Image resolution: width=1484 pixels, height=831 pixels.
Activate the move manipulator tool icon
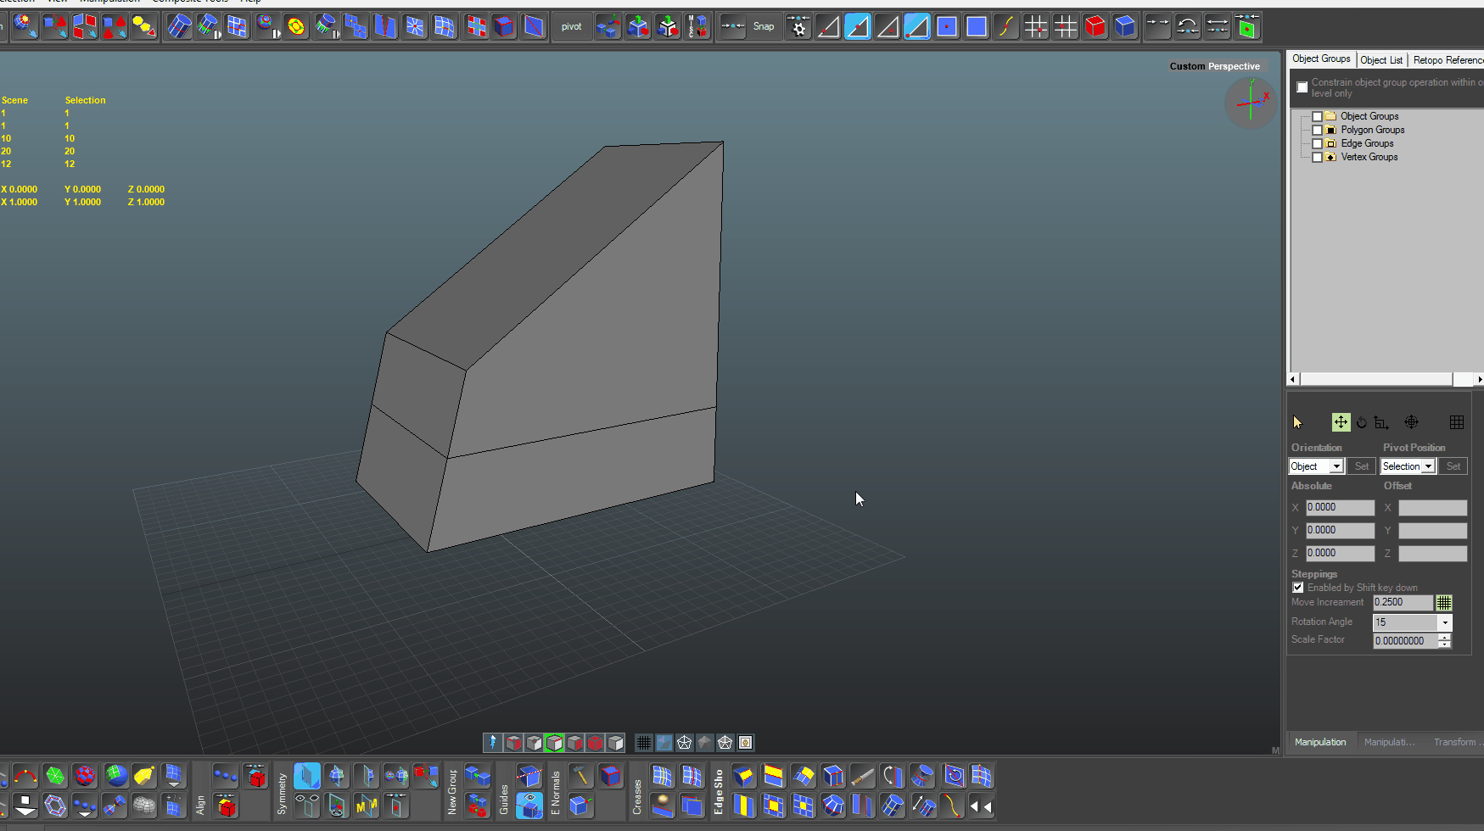(x=1340, y=422)
